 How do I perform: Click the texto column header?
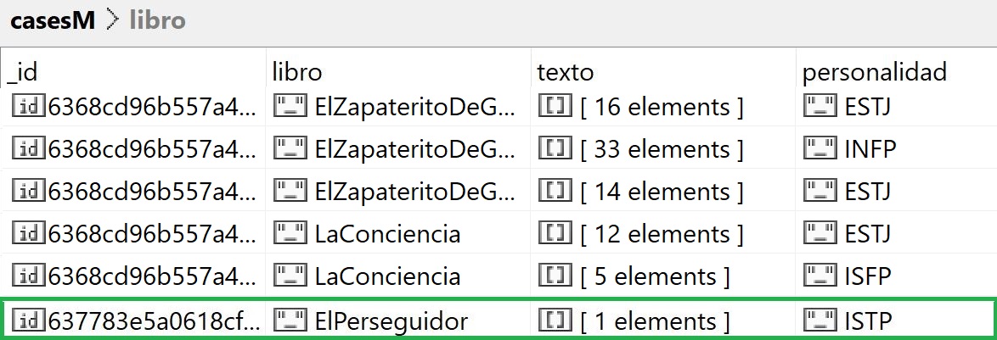point(565,72)
